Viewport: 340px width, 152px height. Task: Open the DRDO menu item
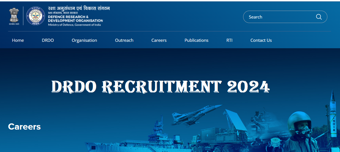pos(48,40)
